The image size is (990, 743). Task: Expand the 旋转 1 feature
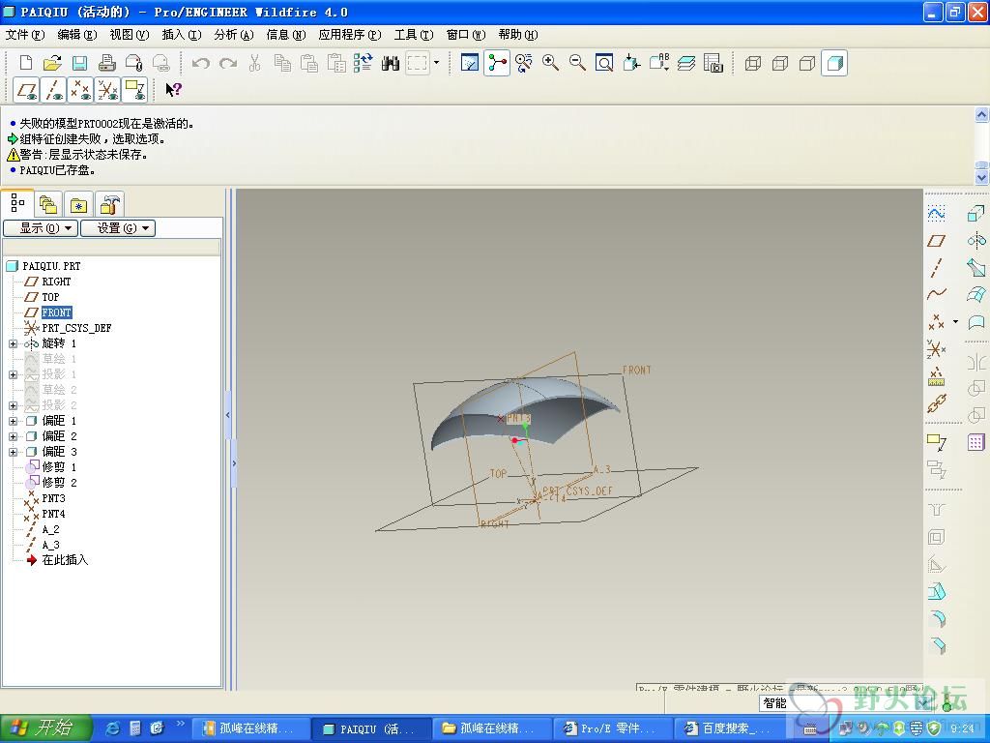tap(13, 343)
